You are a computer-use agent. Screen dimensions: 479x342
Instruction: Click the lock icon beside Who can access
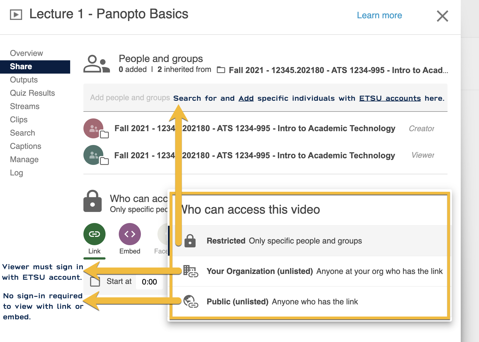tap(93, 201)
